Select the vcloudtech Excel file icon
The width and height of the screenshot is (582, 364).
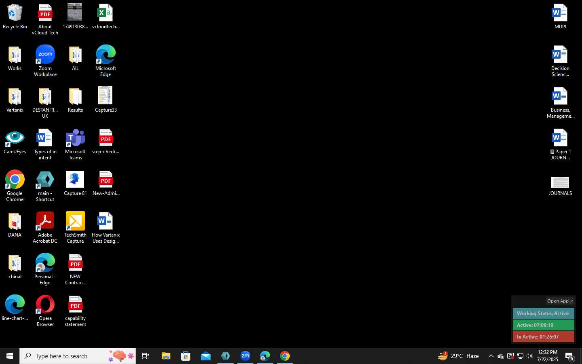[105, 17]
